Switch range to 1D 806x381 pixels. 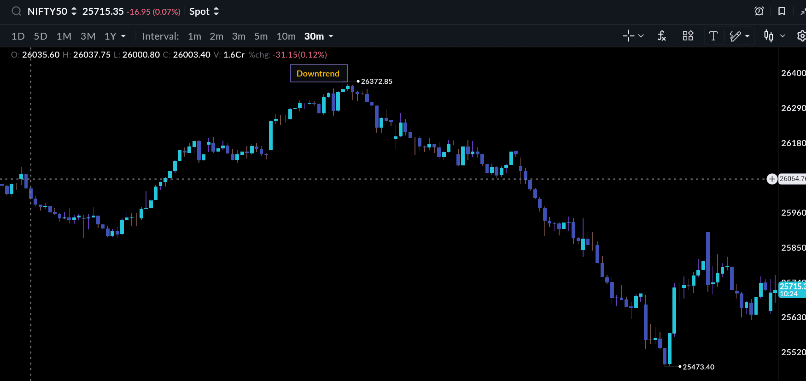coord(18,36)
